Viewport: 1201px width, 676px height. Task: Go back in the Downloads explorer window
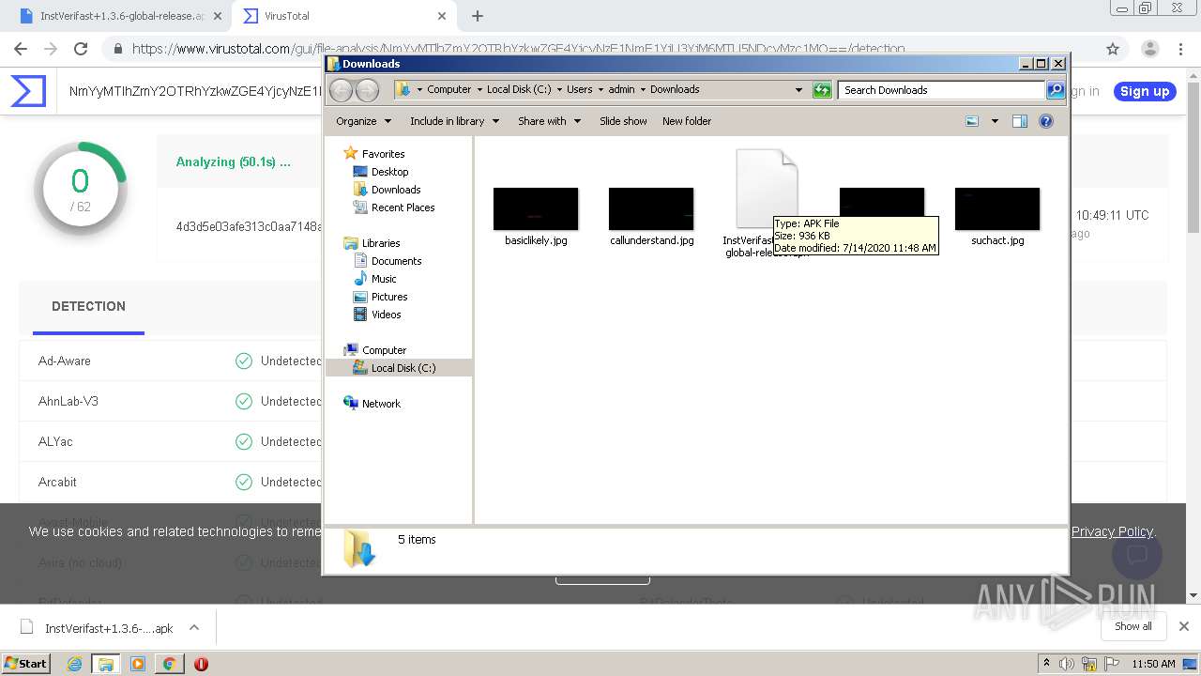[x=341, y=90]
